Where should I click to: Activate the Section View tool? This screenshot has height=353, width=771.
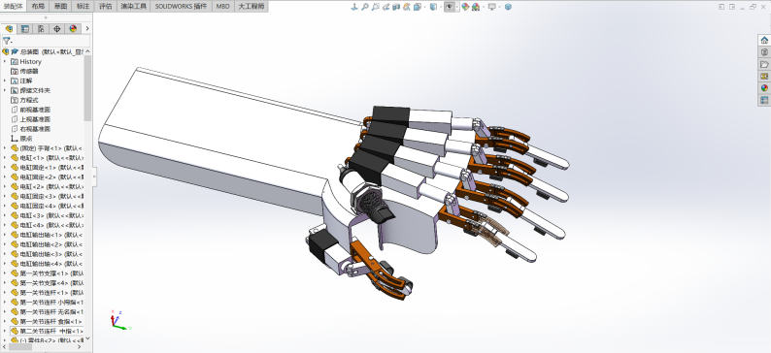point(396,7)
